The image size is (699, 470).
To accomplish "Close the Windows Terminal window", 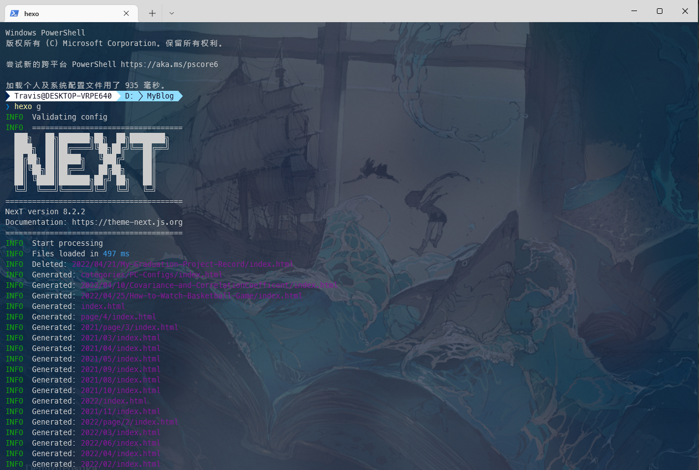I will coord(686,11).
